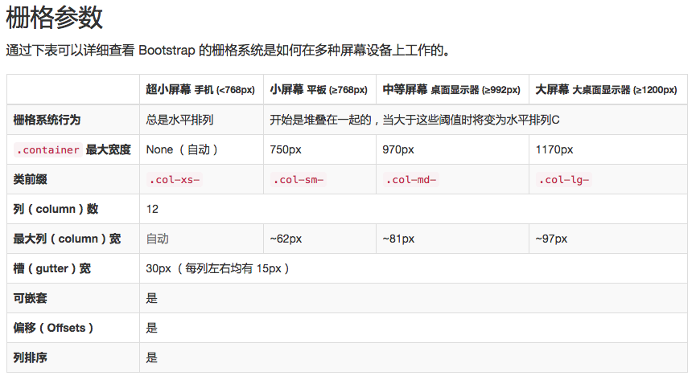696x388 pixels.
Task: Click the 列排序 row label
Action: click(31, 357)
